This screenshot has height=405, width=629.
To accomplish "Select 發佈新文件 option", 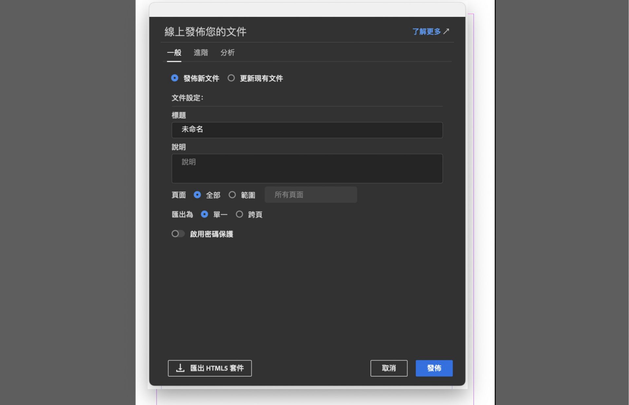I will tap(175, 78).
